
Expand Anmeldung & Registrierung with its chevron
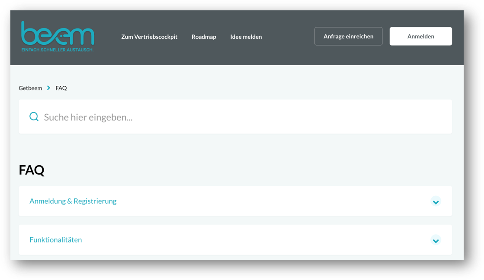(x=436, y=201)
